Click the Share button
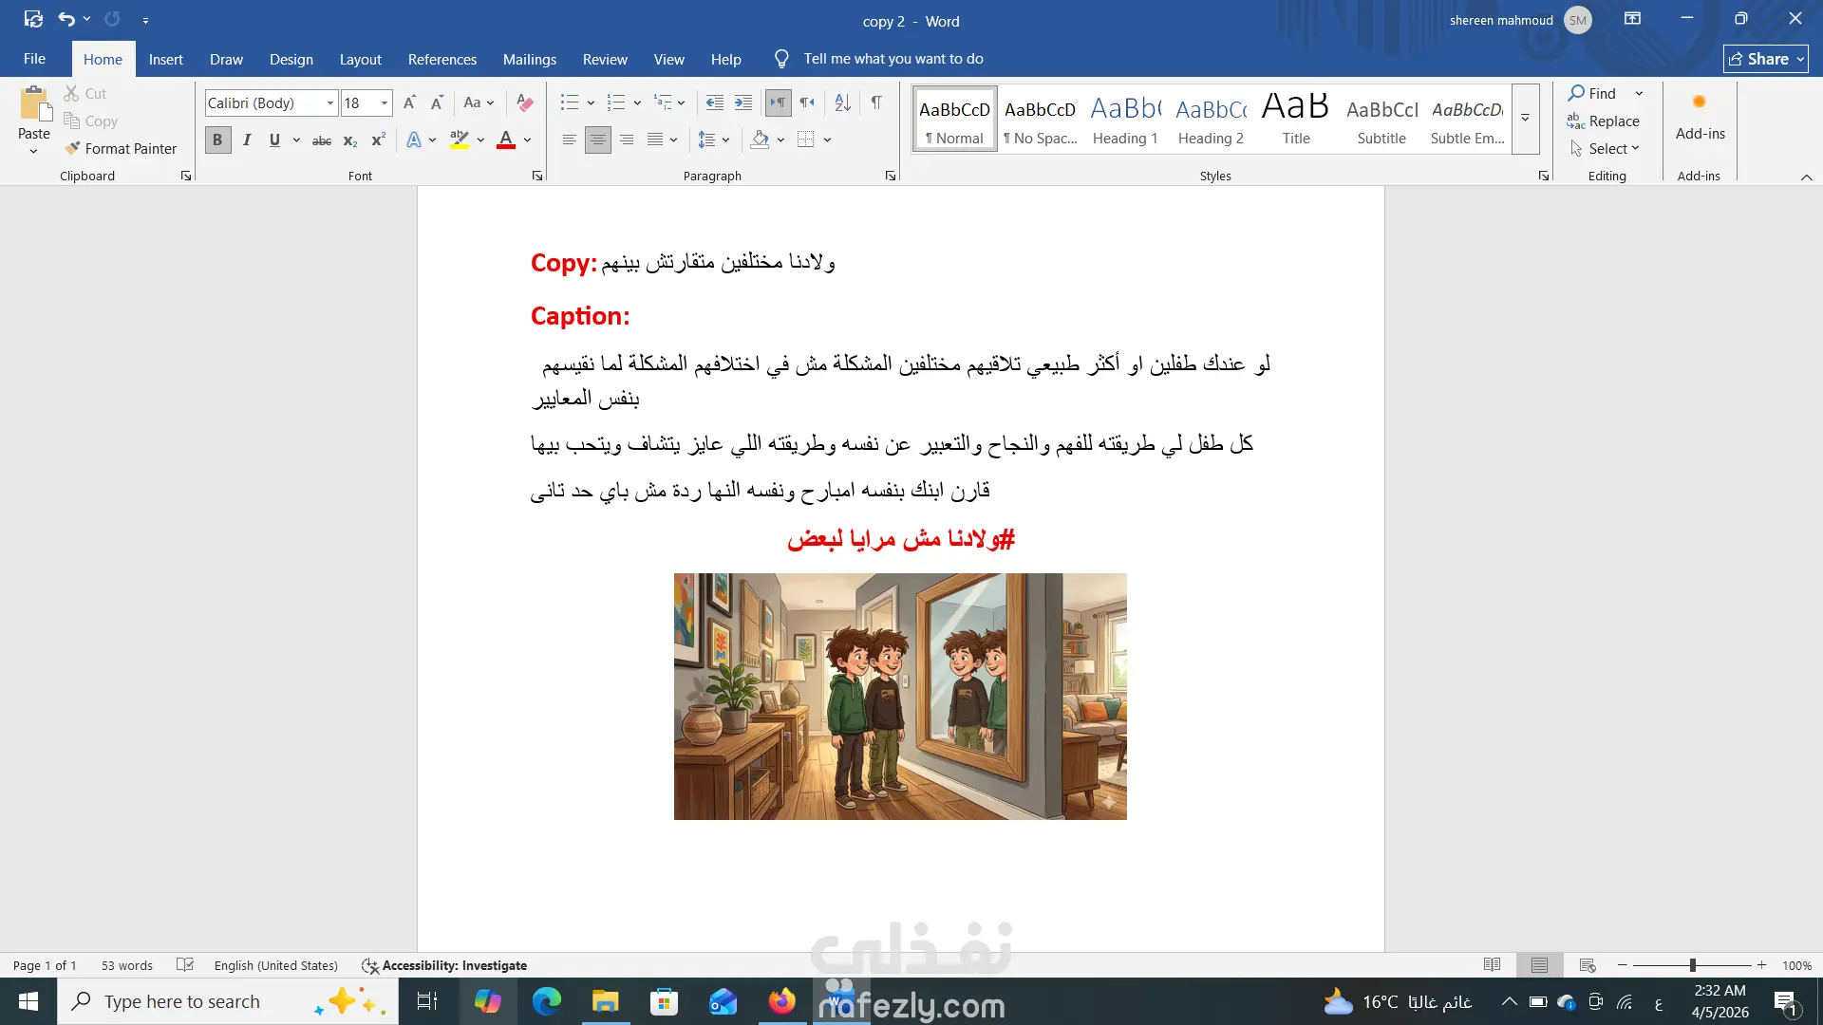Screen dimensions: 1823x1025 (x=1765, y=59)
